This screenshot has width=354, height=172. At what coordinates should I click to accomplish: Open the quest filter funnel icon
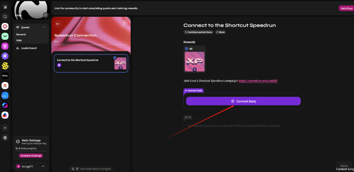click(x=124, y=24)
